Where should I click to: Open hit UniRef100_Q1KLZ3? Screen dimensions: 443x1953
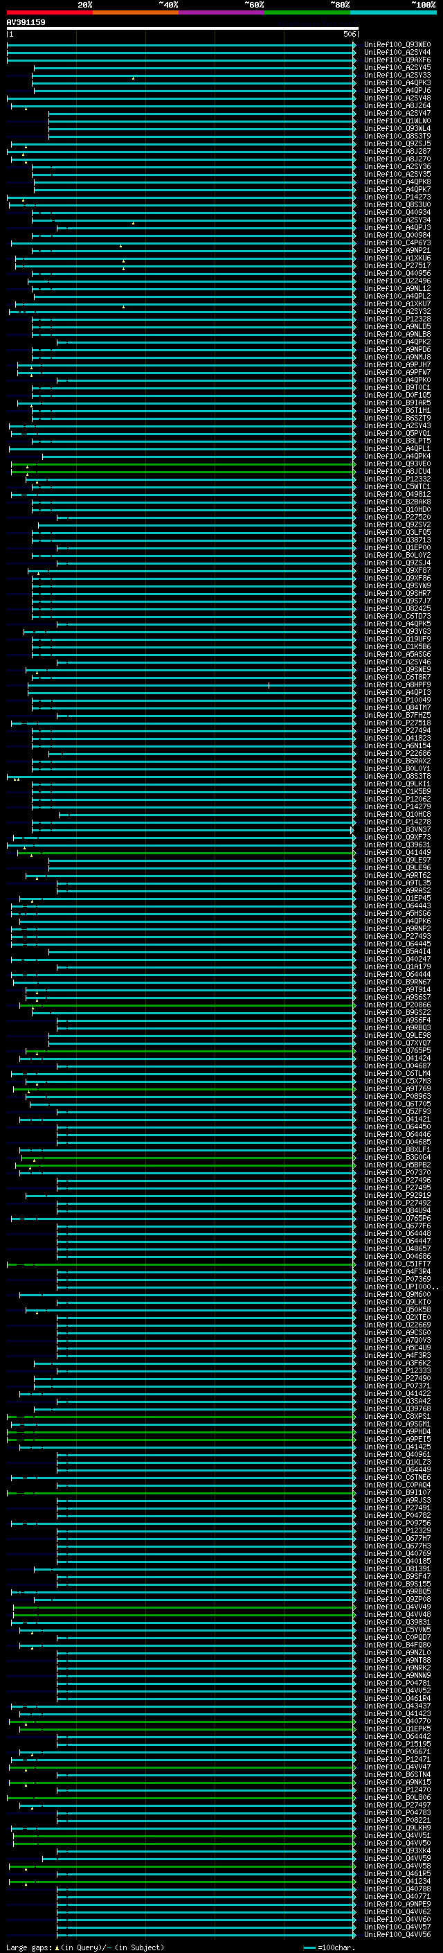(x=397, y=1462)
